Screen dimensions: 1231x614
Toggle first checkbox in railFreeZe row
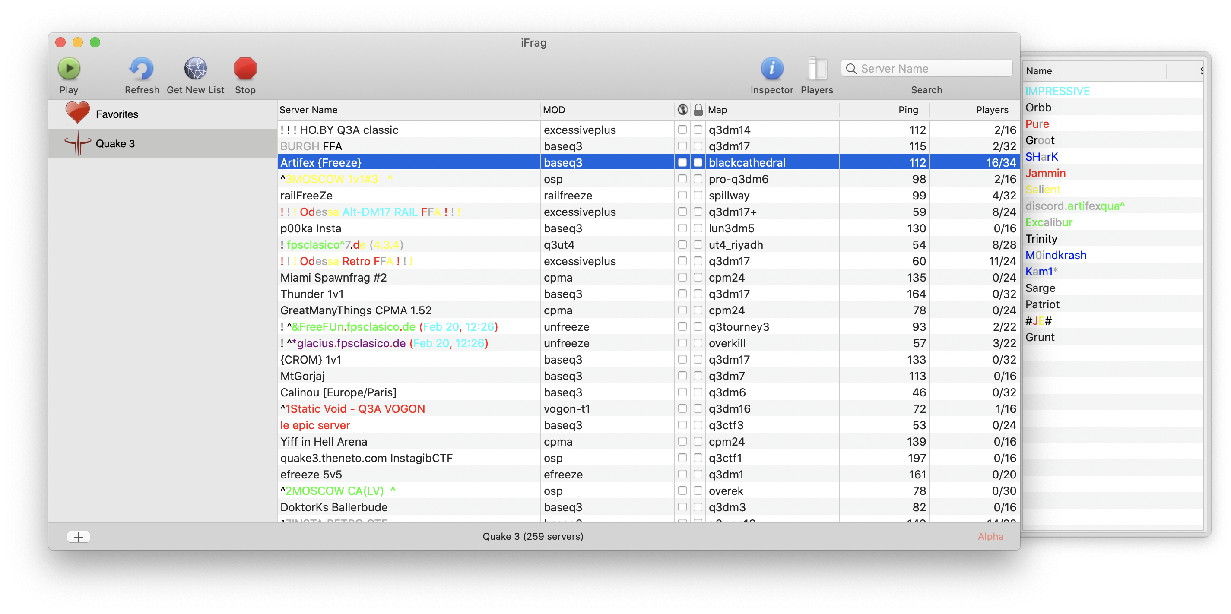[x=682, y=196]
